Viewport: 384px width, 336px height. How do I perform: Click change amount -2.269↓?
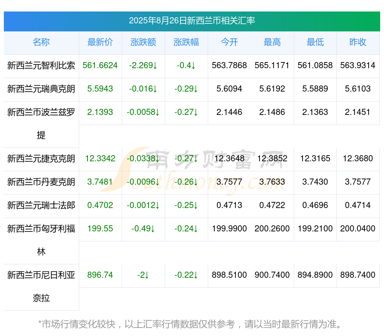pos(143,66)
